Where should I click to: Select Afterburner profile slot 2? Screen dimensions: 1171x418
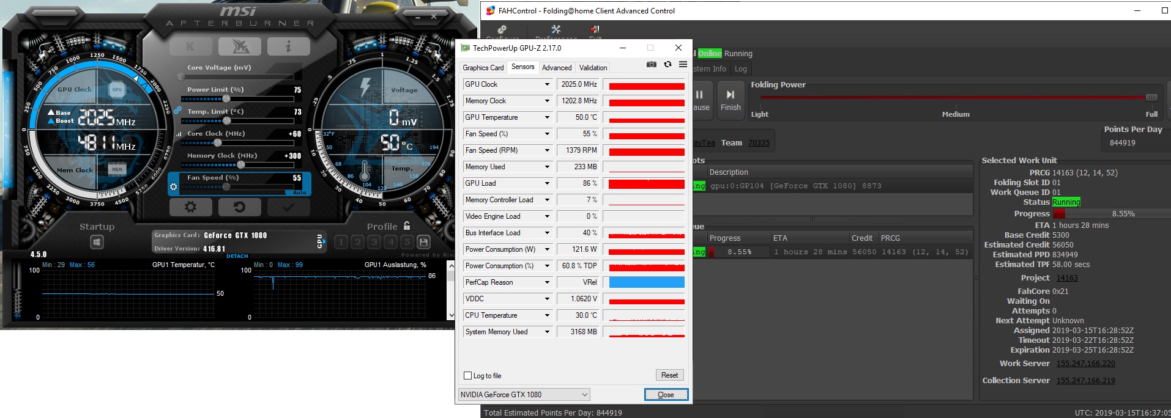click(x=358, y=242)
